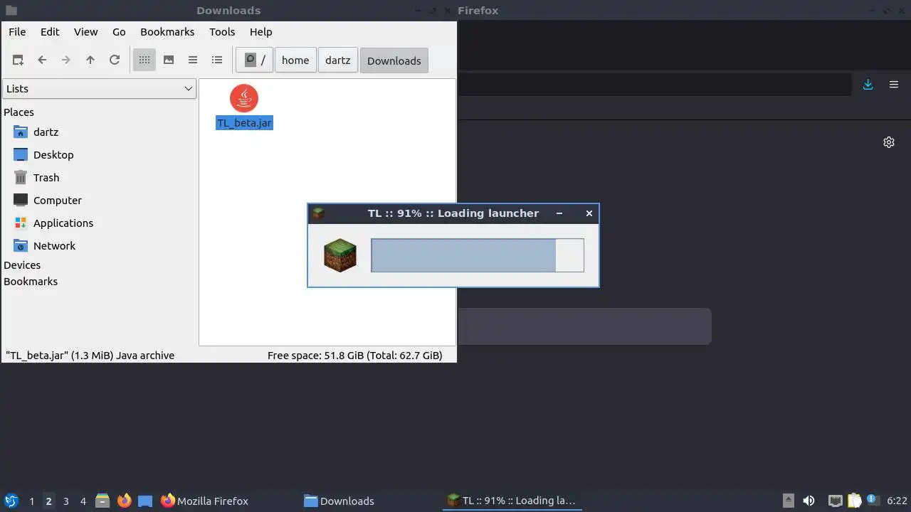Minimize the TL loading launcher window
The width and height of the screenshot is (911, 512).
559,213
